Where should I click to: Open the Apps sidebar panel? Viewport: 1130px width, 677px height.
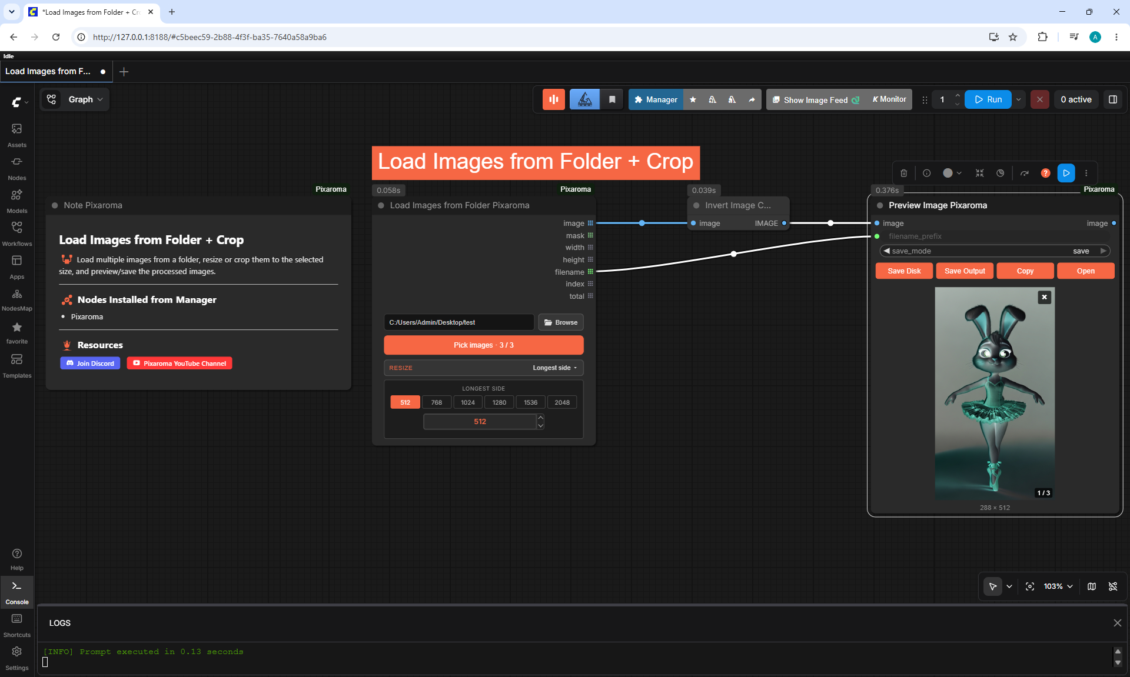[x=17, y=267]
